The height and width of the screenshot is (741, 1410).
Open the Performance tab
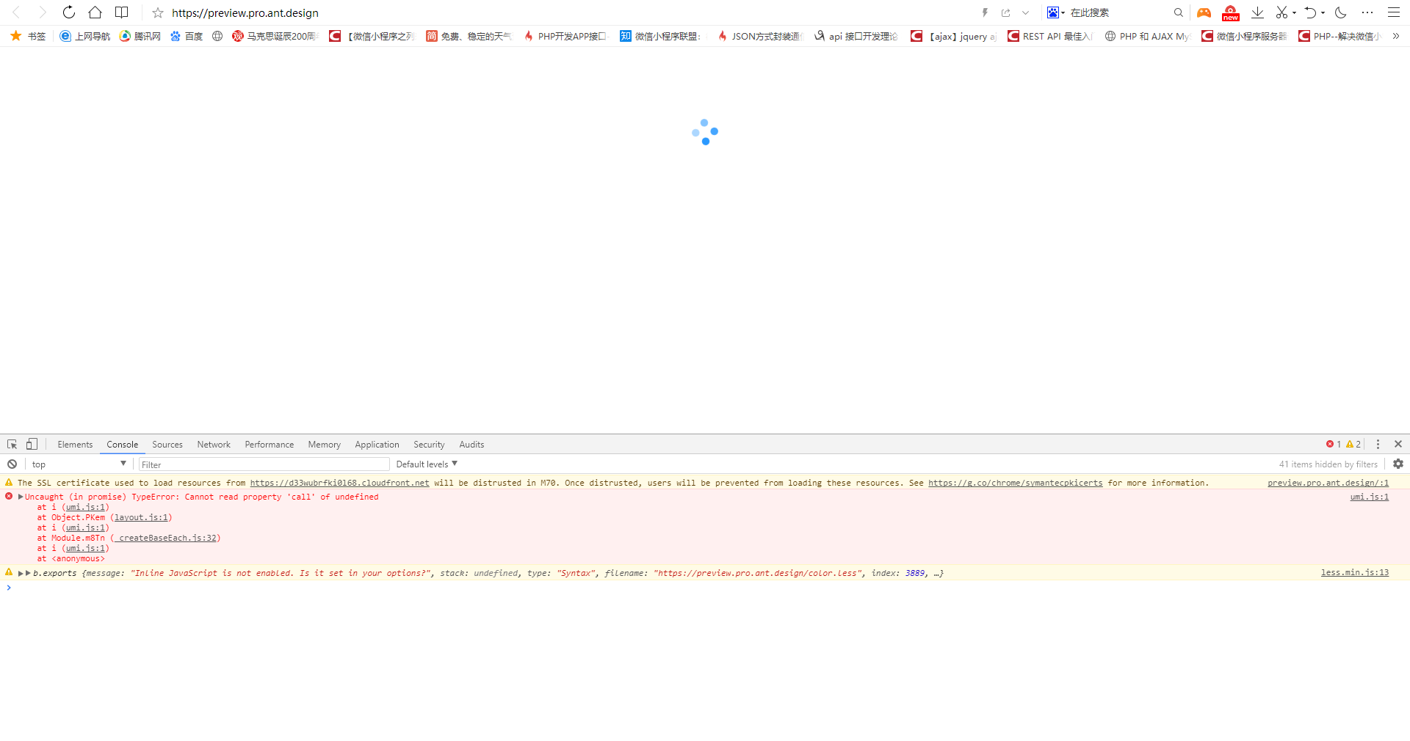[269, 445]
